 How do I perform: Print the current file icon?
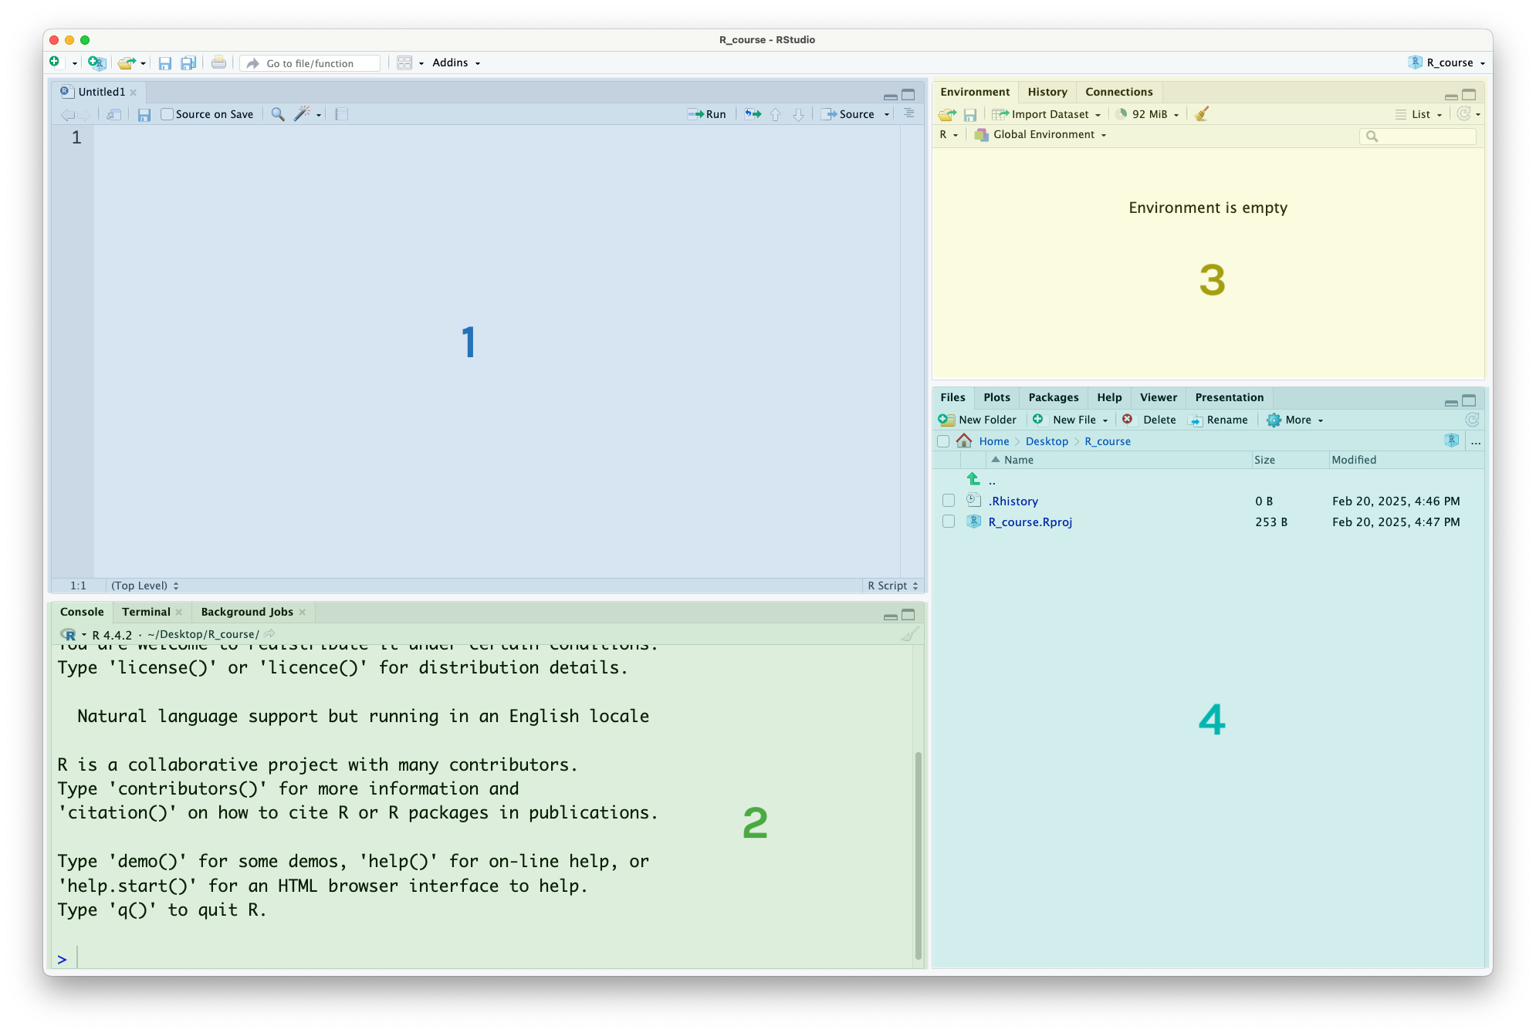tap(219, 63)
